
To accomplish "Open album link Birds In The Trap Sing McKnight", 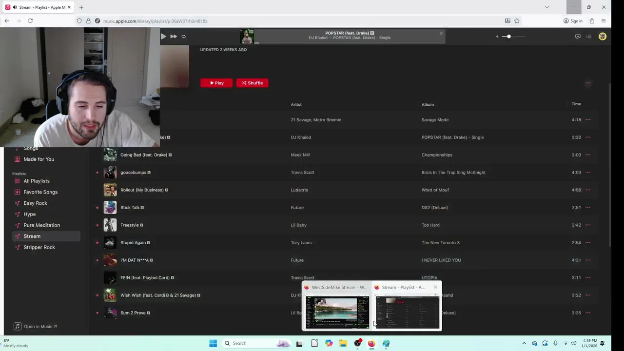I will (x=453, y=173).
